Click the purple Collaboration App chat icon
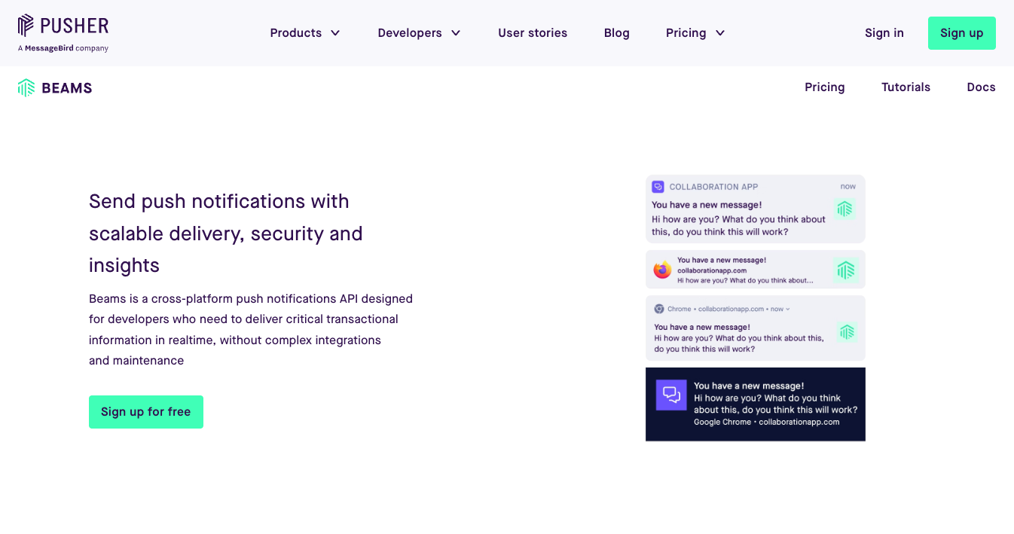Image resolution: width=1014 pixels, height=534 pixels. (658, 186)
